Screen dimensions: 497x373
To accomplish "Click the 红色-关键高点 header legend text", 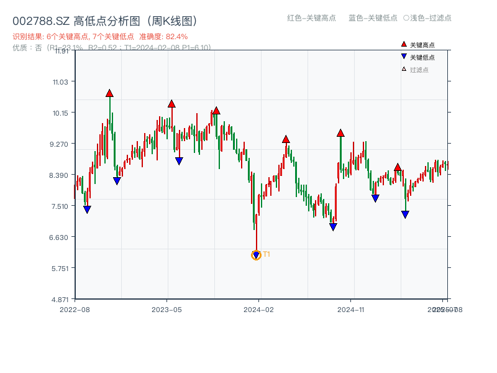I will 311,18.
